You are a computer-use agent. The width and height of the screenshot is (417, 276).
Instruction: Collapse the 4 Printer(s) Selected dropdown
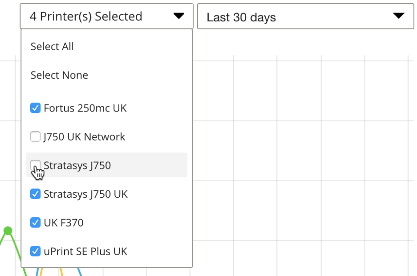click(x=107, y=16)
